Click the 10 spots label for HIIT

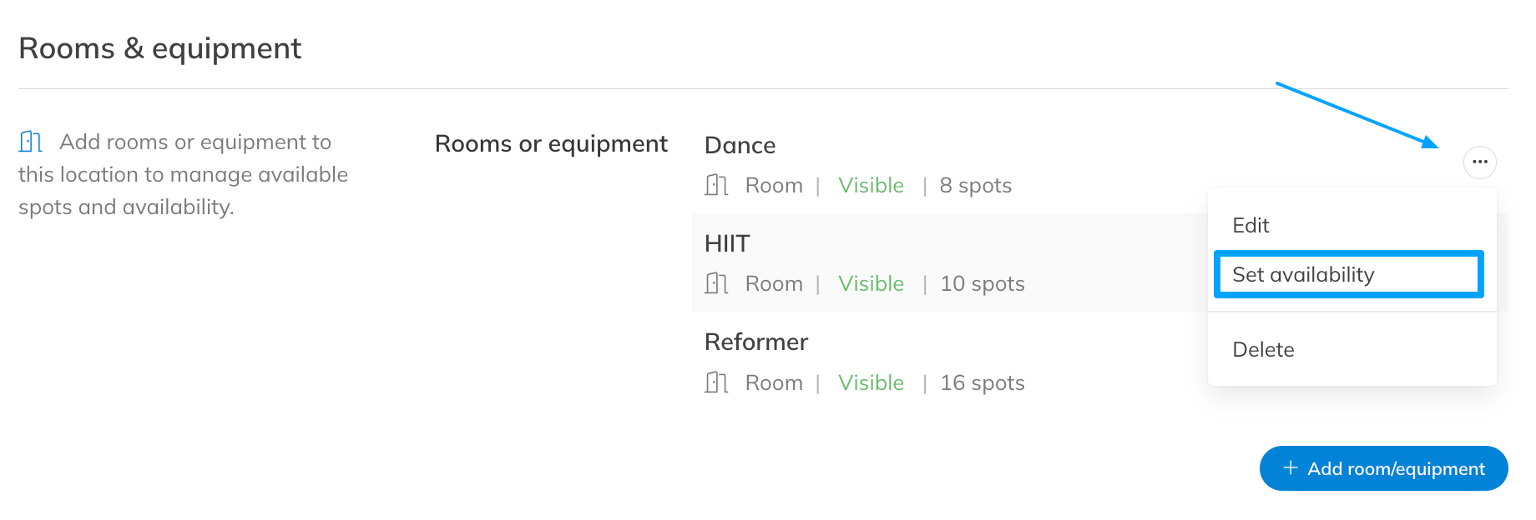(982, 283)
